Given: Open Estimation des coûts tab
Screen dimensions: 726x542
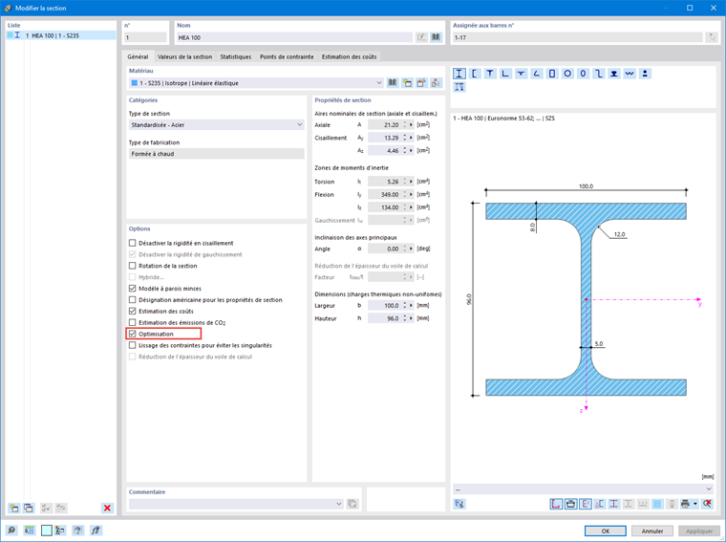Looking at the screenshot, I should tap(349, 56).
